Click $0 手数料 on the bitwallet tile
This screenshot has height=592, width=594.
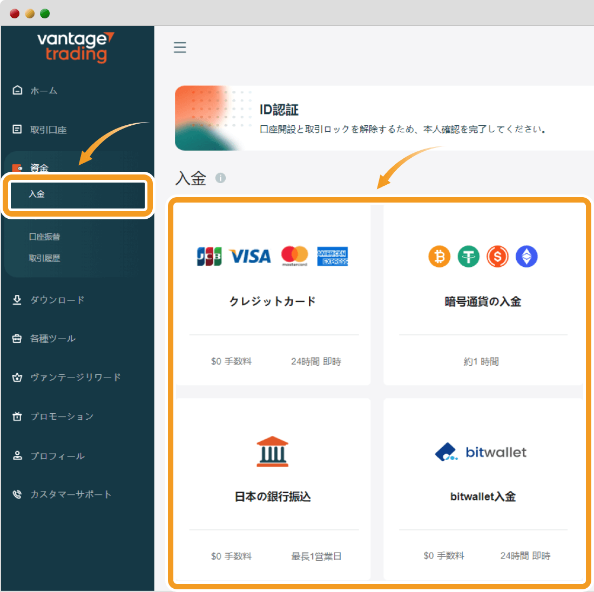(444, 556)
